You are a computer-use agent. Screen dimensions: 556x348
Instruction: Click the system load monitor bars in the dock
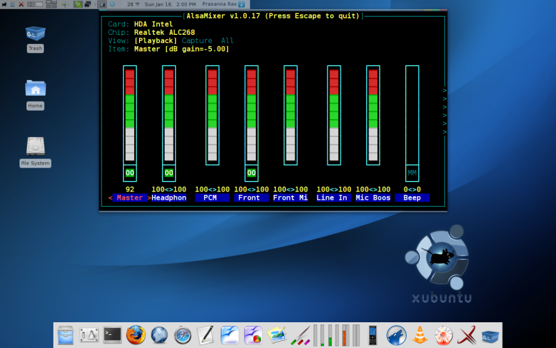pos(337,335)
